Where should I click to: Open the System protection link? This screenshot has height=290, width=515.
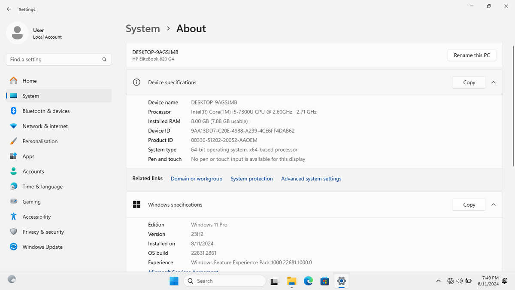coord(251,179)
